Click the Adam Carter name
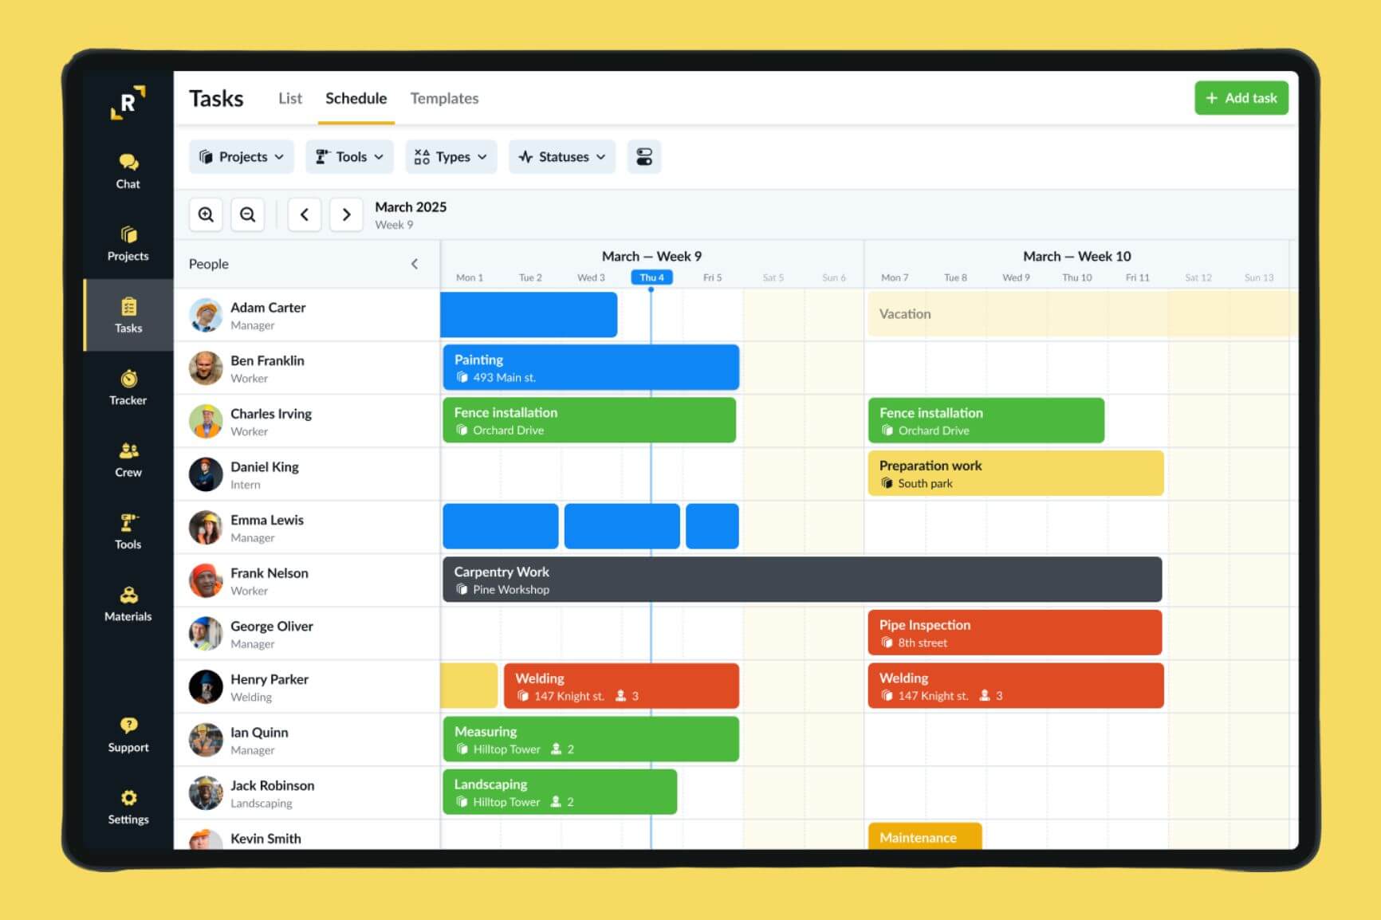The height and width of the screenshot is (920, 1381). tap(268, 308)
